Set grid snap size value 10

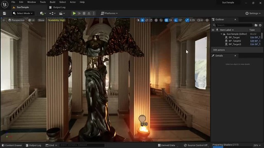click(170, 20)
